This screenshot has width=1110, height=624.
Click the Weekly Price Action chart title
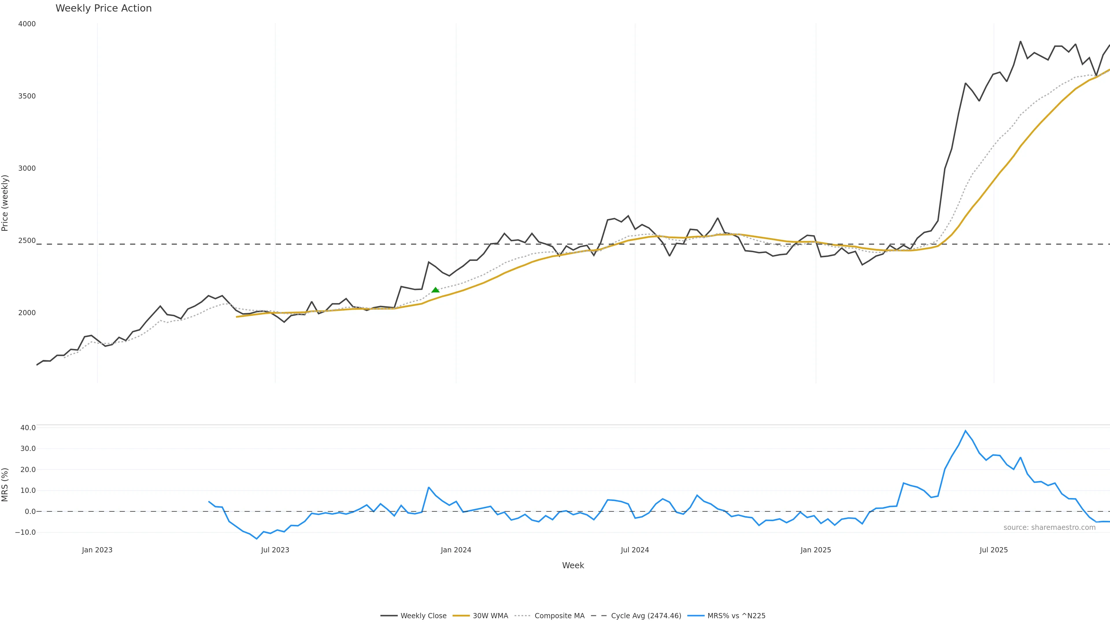click(103, 8)
